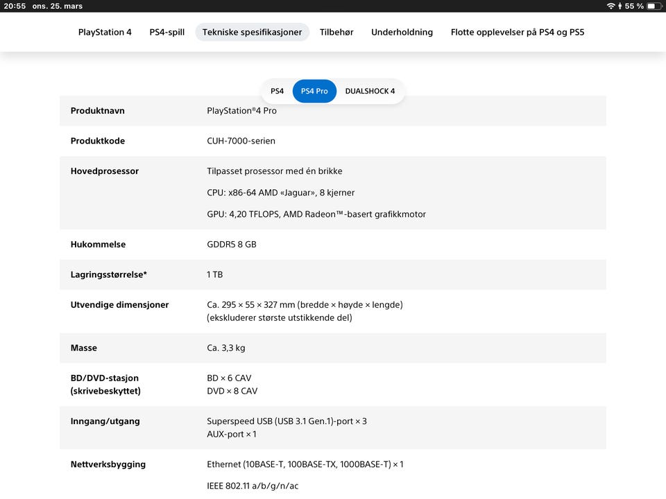This screenshot has width=666, height=499.
Task: Click 'BD × 6 CAV' value
Action: 229,378
